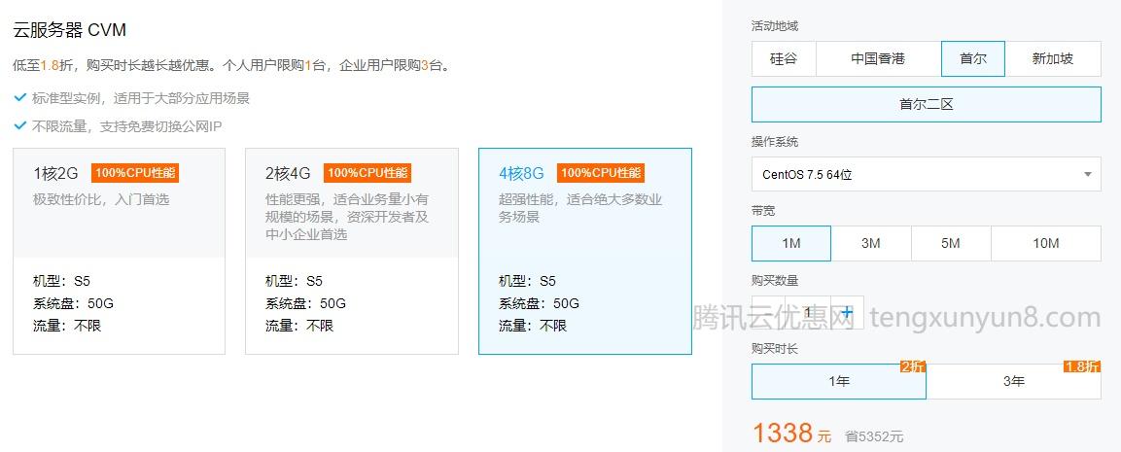The width and height of the screenshot is (1121, 452).
Task: Select 新加坡 region
Action: (x=1052, y=58)
